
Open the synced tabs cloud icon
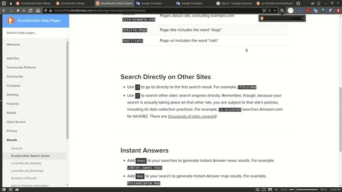click(x=312, y=4)
